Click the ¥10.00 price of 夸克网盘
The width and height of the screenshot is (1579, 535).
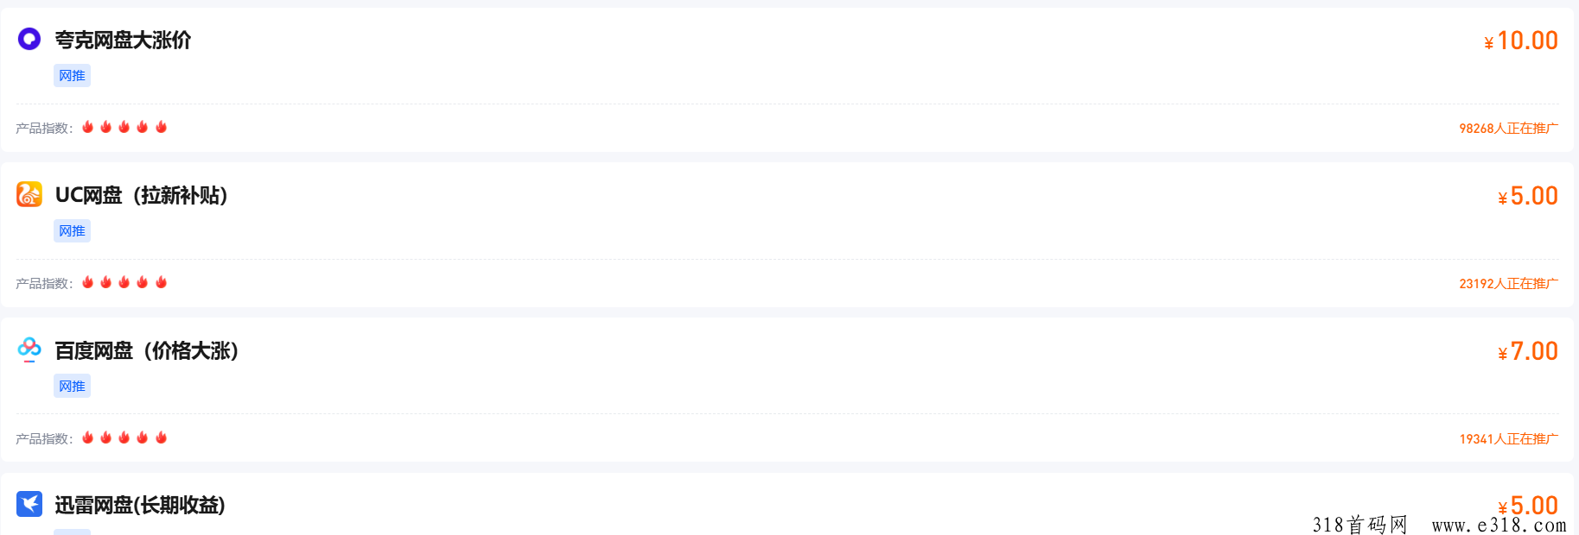tap(1521, 41)
